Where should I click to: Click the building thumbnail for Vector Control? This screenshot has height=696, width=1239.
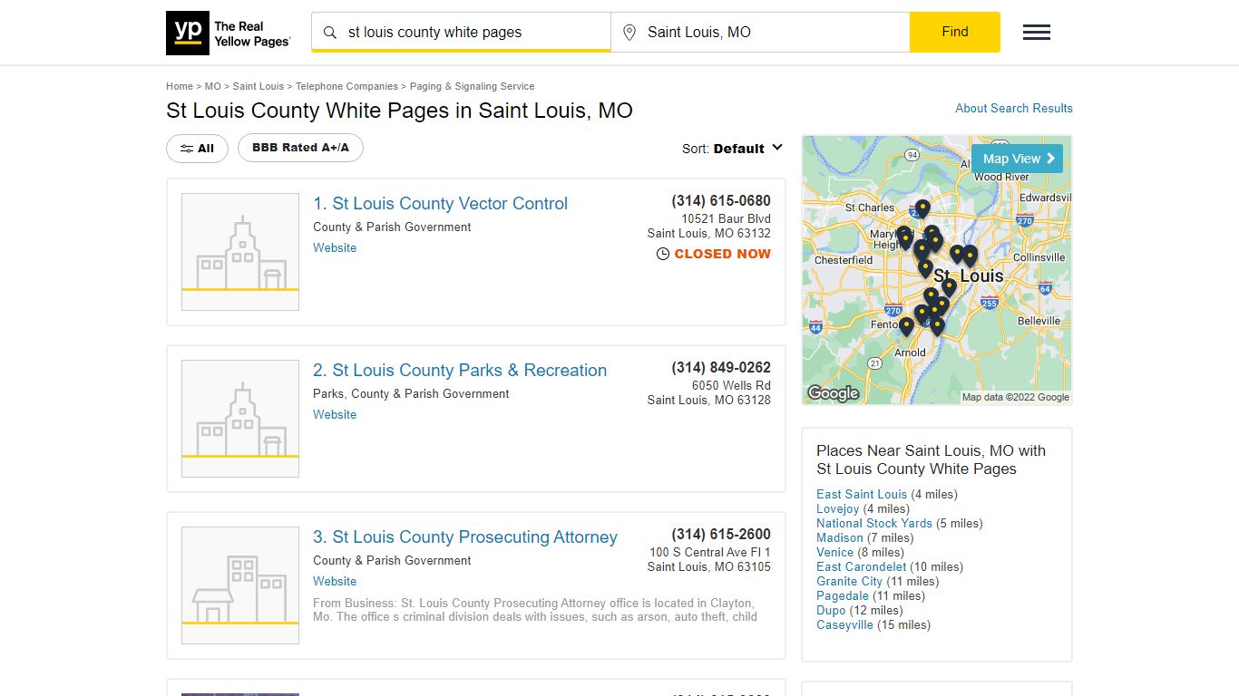tap(240, 252)
